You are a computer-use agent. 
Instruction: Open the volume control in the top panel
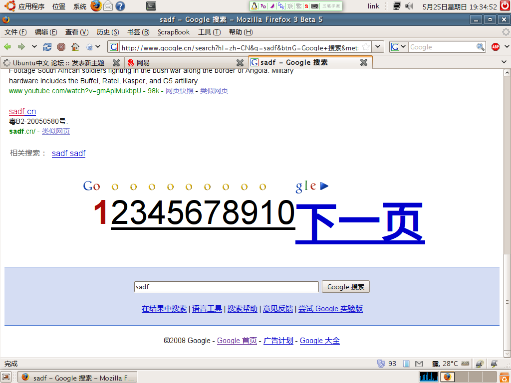click(x=409, y=6)
